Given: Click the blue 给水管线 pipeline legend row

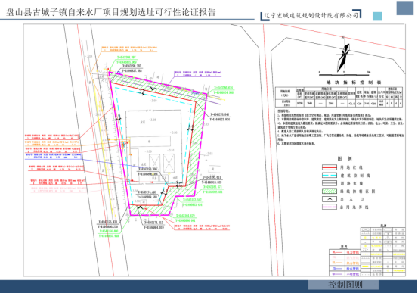Looking at the screenshot, I should coord(345,269).
